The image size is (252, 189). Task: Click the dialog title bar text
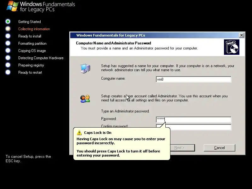pos(111,35)
